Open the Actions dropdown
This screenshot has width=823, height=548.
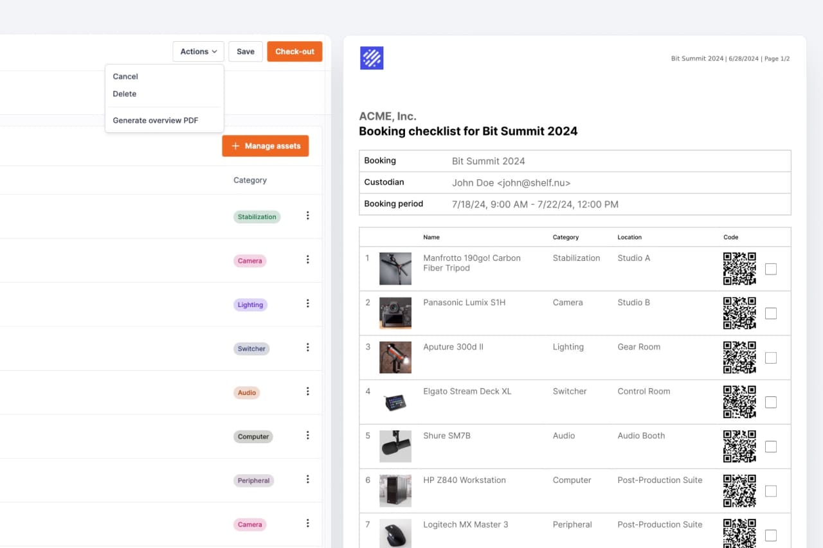pos(197,51)
